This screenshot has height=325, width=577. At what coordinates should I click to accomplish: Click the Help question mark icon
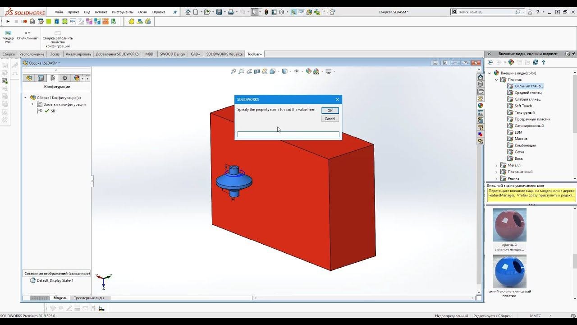[538, 12]
